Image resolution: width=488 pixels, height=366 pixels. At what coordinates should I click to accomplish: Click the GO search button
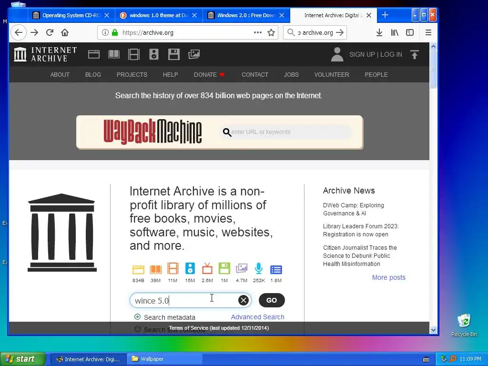click(272, 300)
